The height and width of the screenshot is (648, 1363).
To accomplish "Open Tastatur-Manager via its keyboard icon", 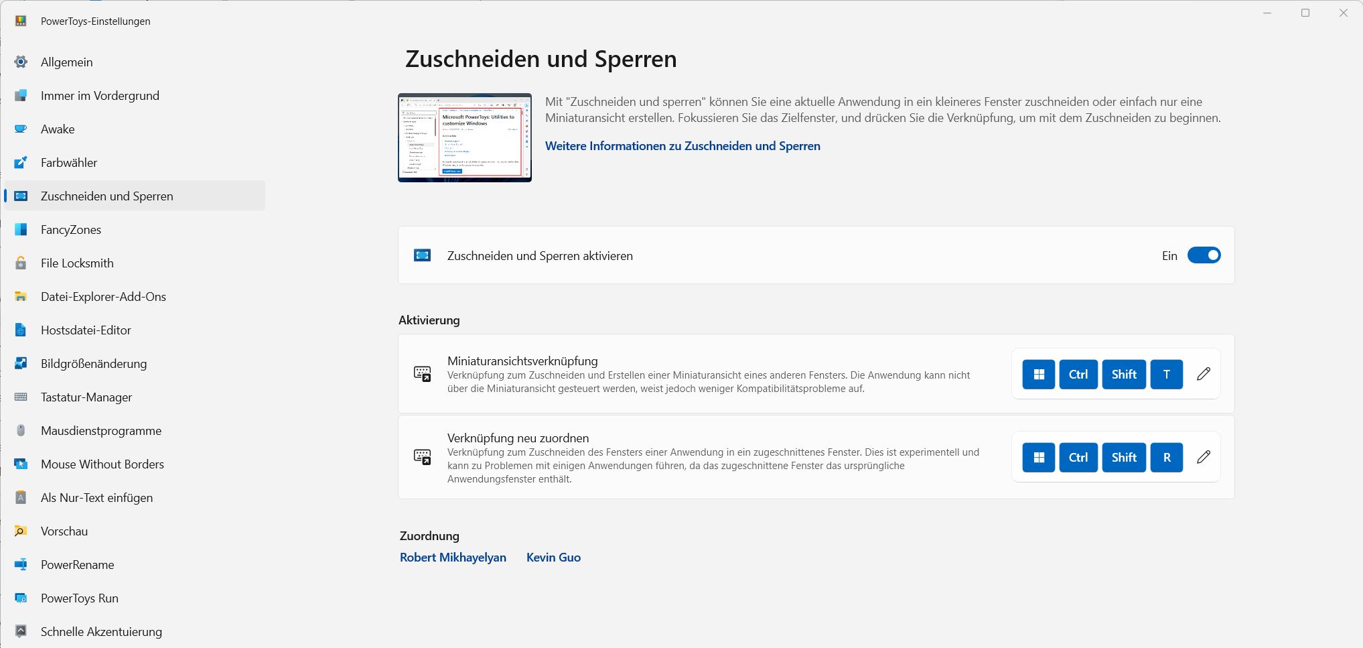I will pyautogui.click(x=21, y=397).
